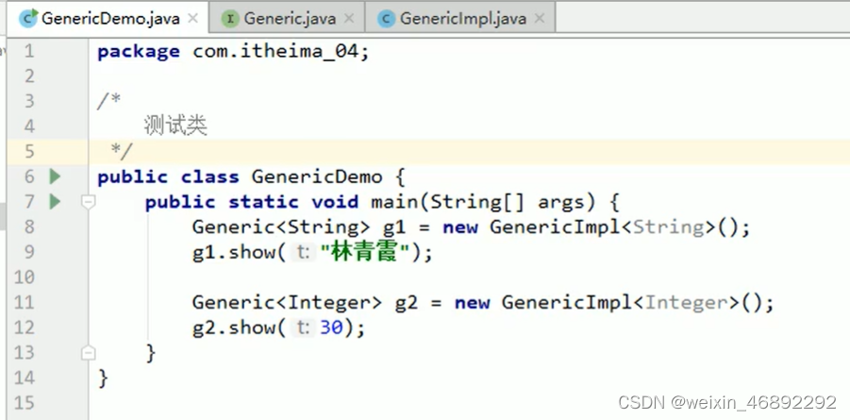850x420 pixels.
Task: Click the closing brace on line 13
Action: pos(151,353)
